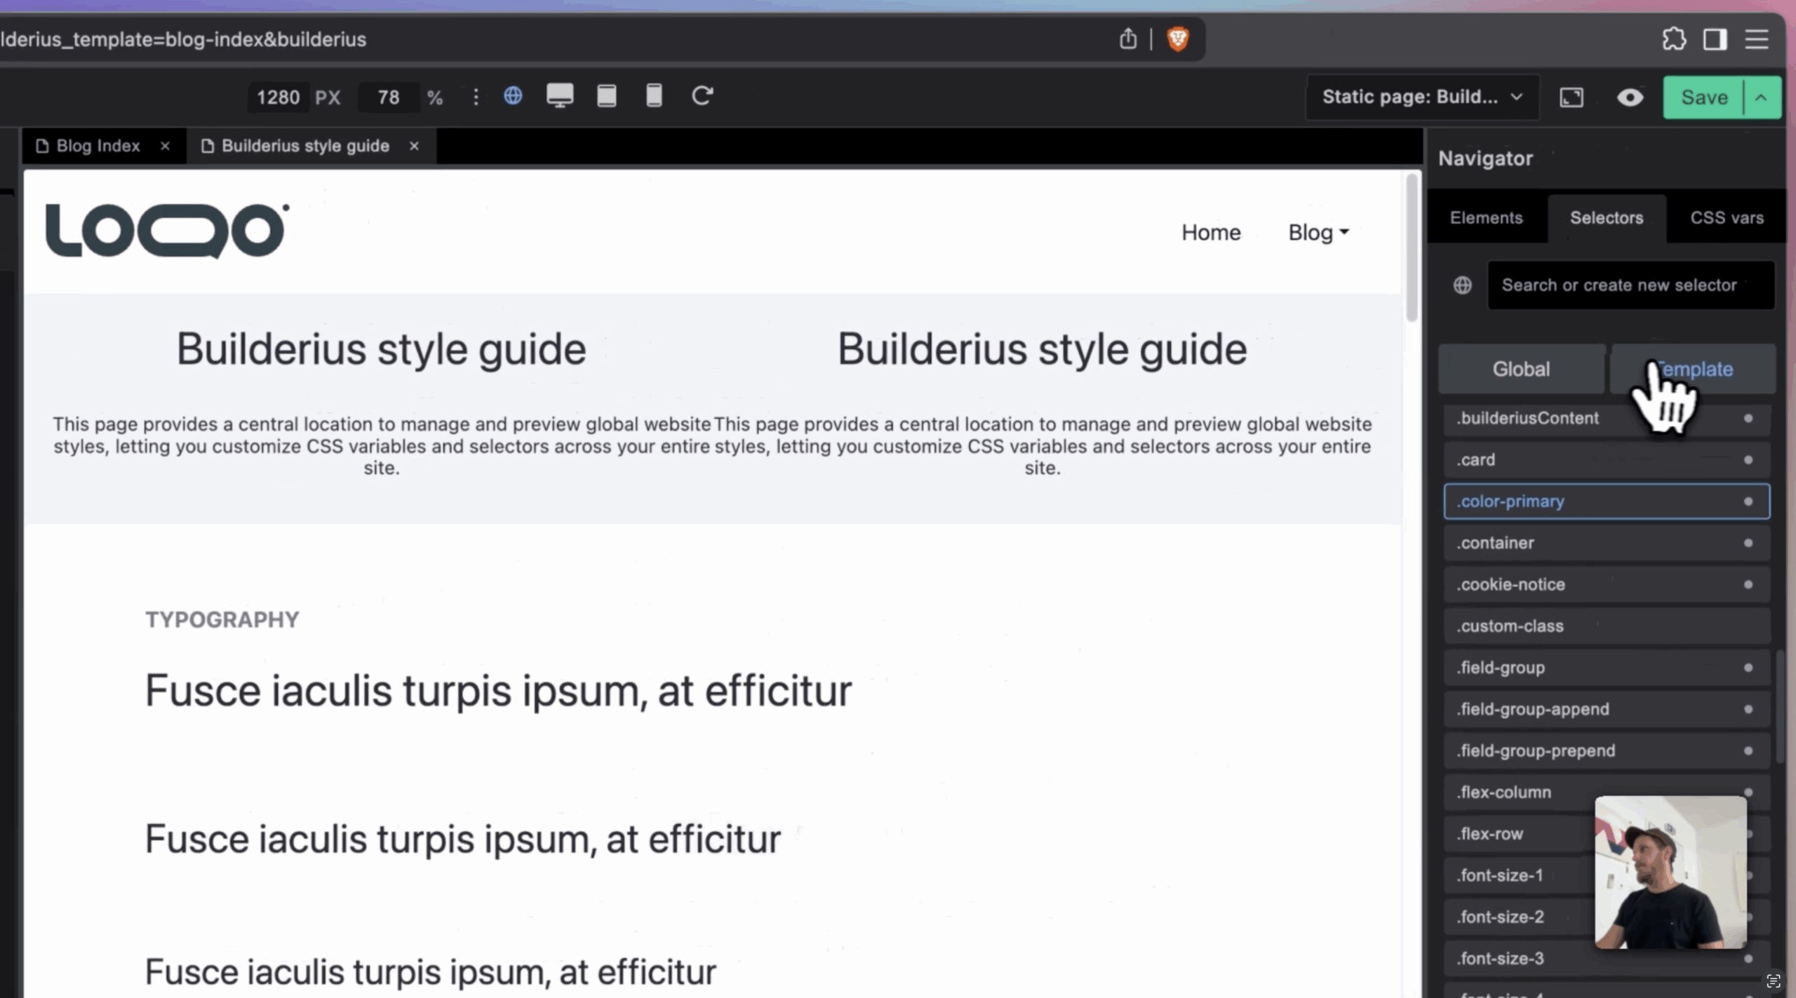Open three-dot viewport options menu
Viewport: 1796px width, 998px height.
click(x=476, y=97)
